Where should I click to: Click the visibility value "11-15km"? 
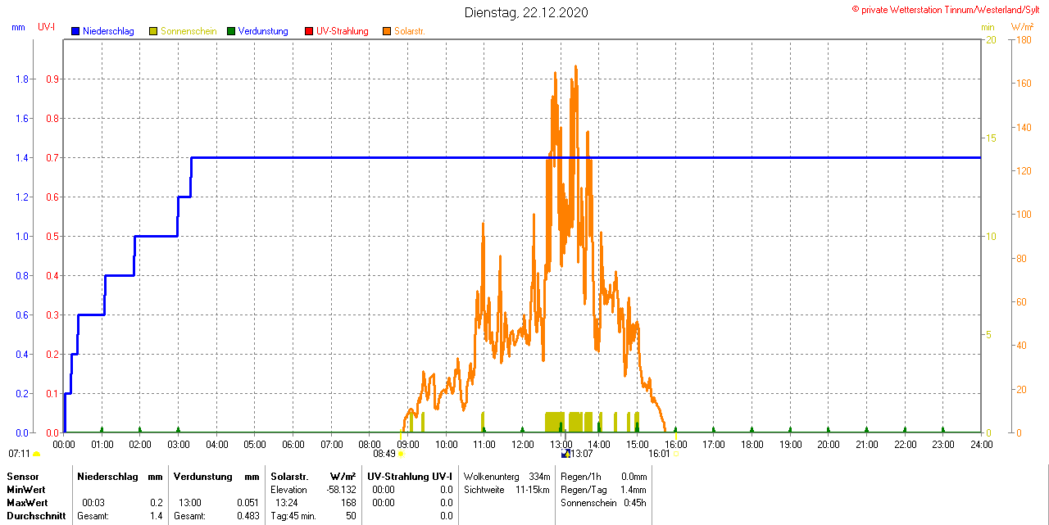(533, 489)
